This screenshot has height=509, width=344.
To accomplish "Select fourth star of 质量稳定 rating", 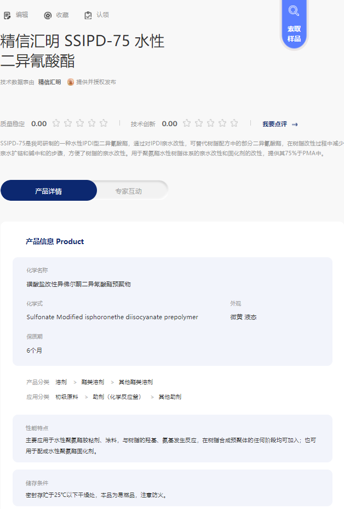I will pyautogui.click(x=92, y=123).
